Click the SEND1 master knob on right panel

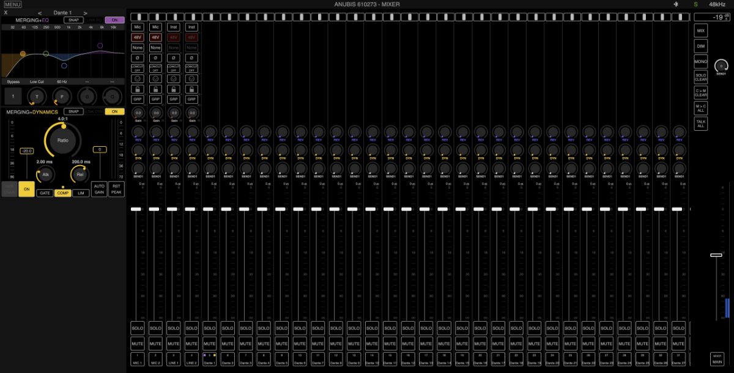coord(721,65)
